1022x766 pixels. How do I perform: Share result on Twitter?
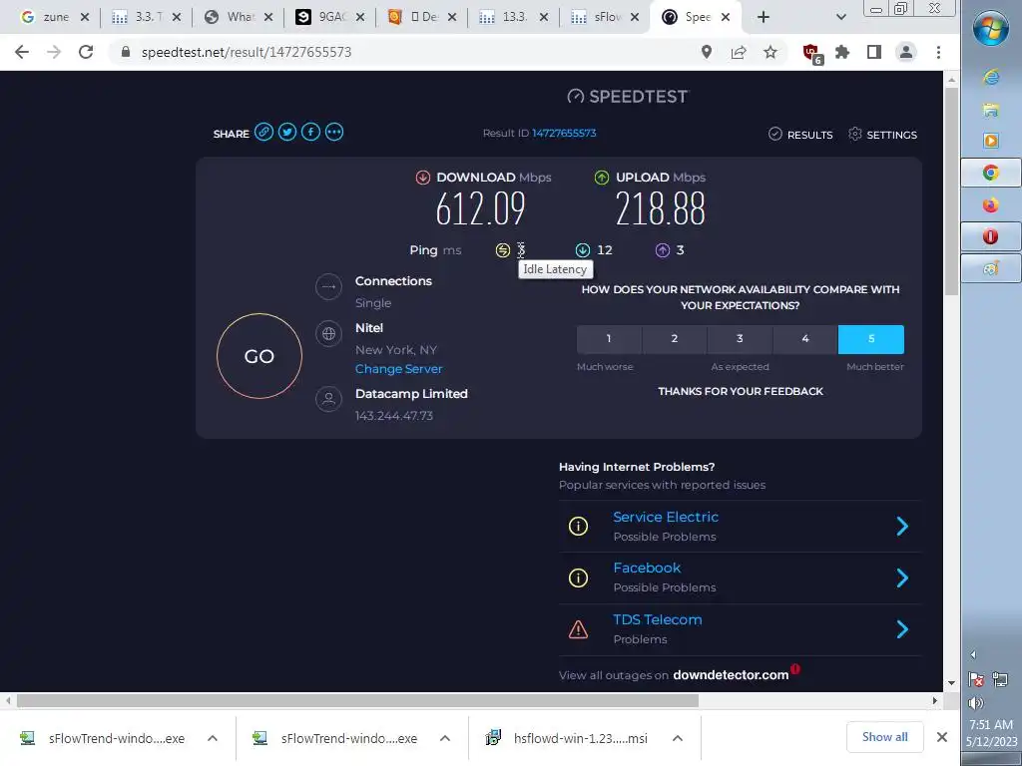pos(287,133)
